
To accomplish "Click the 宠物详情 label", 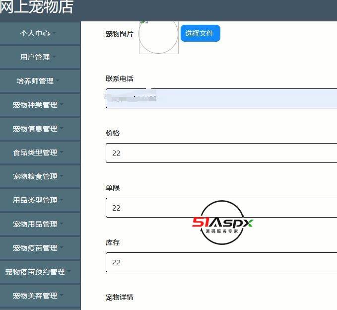I will point(120,297).
